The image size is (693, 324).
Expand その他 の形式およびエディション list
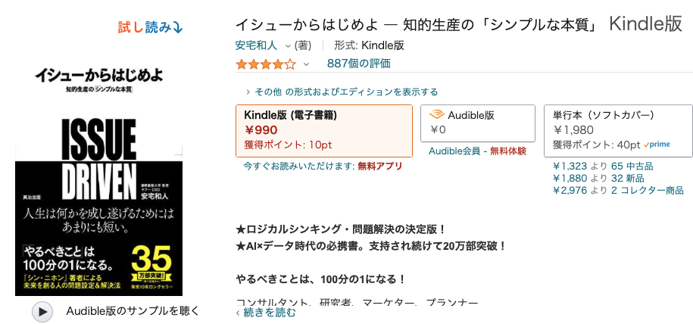(x=342, y=92)
